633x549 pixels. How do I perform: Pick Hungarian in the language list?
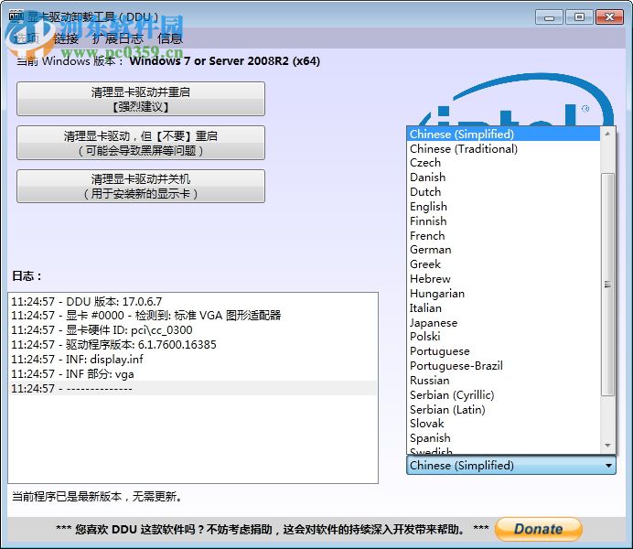[503, 294]
